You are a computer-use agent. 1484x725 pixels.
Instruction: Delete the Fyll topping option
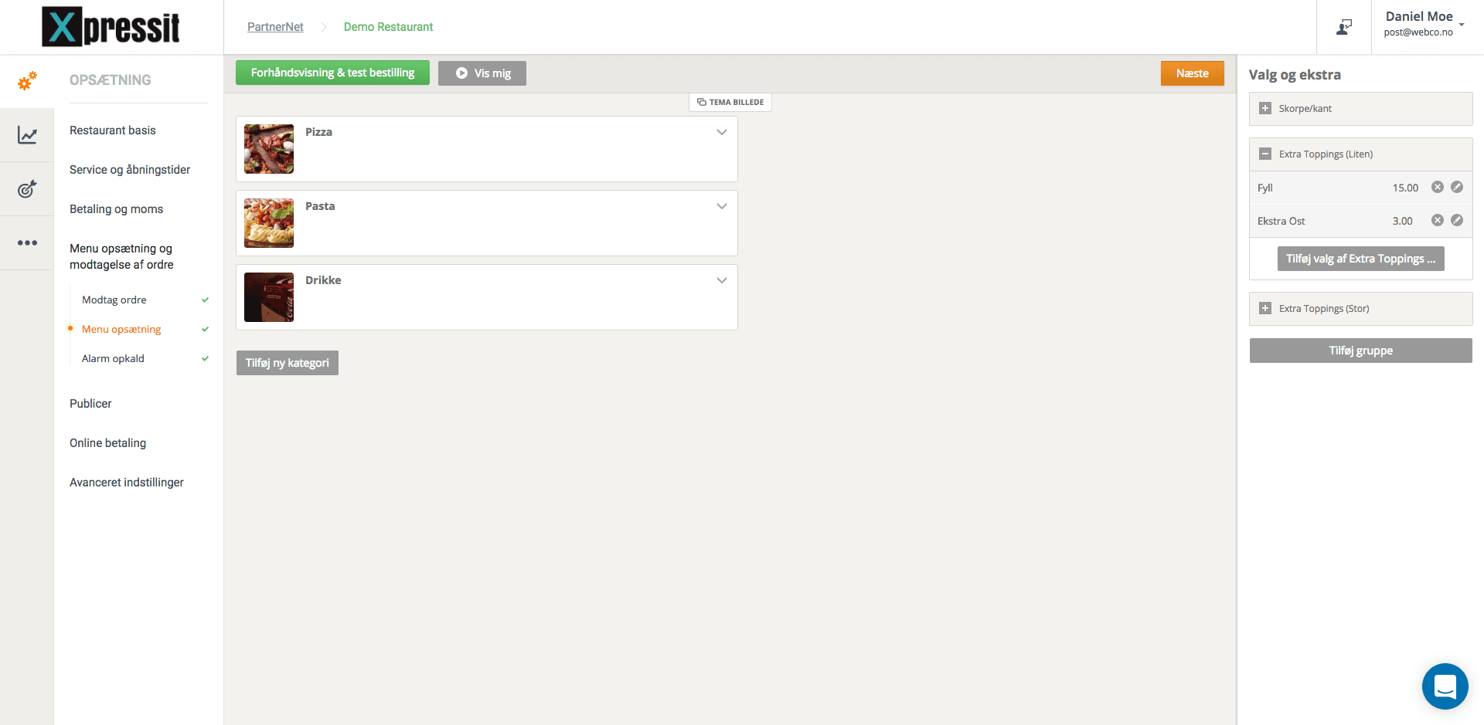(x=1438, y=187)
